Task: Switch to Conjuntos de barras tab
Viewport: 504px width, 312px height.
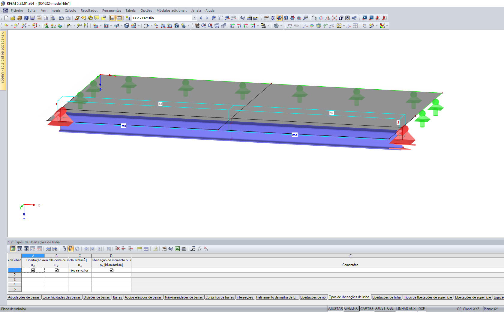Action: point(220,297)
